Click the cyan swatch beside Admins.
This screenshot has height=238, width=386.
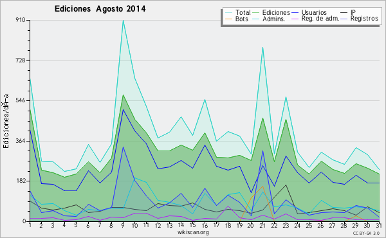point(256,19)
